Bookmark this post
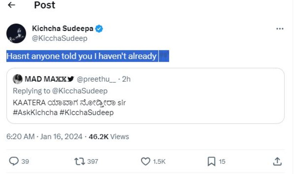 point(211,162)
